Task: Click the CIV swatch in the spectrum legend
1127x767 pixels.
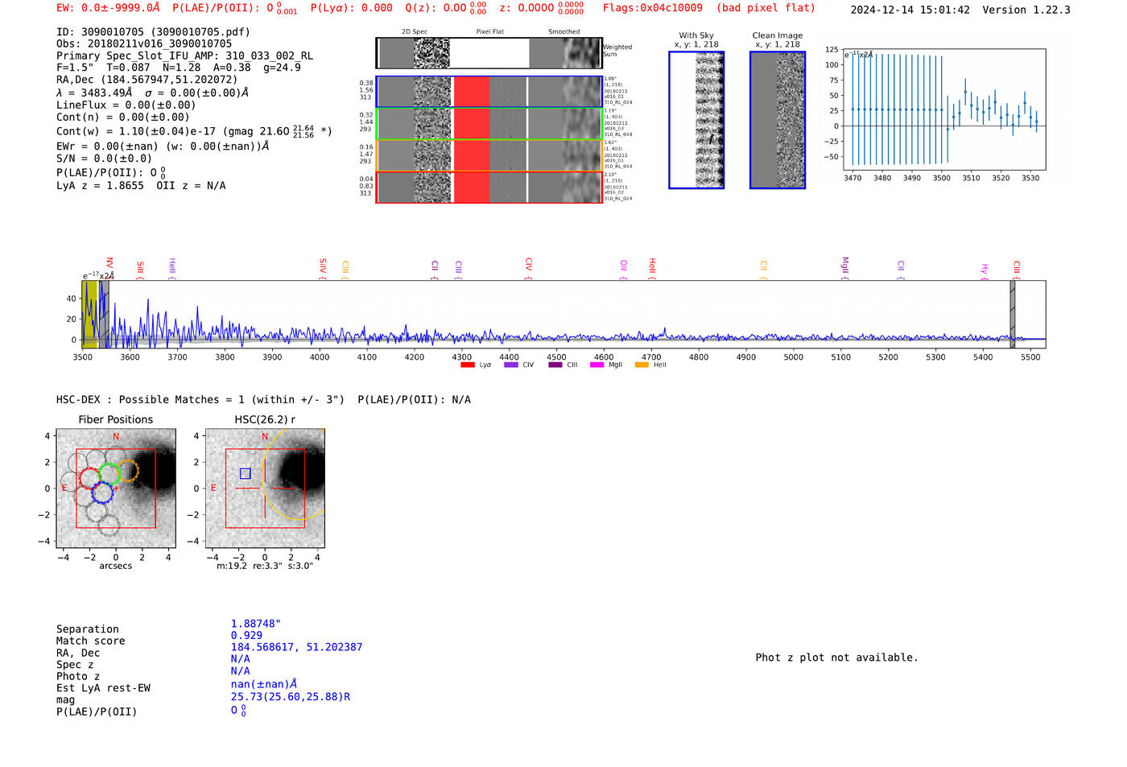Action: click(510, 365)
